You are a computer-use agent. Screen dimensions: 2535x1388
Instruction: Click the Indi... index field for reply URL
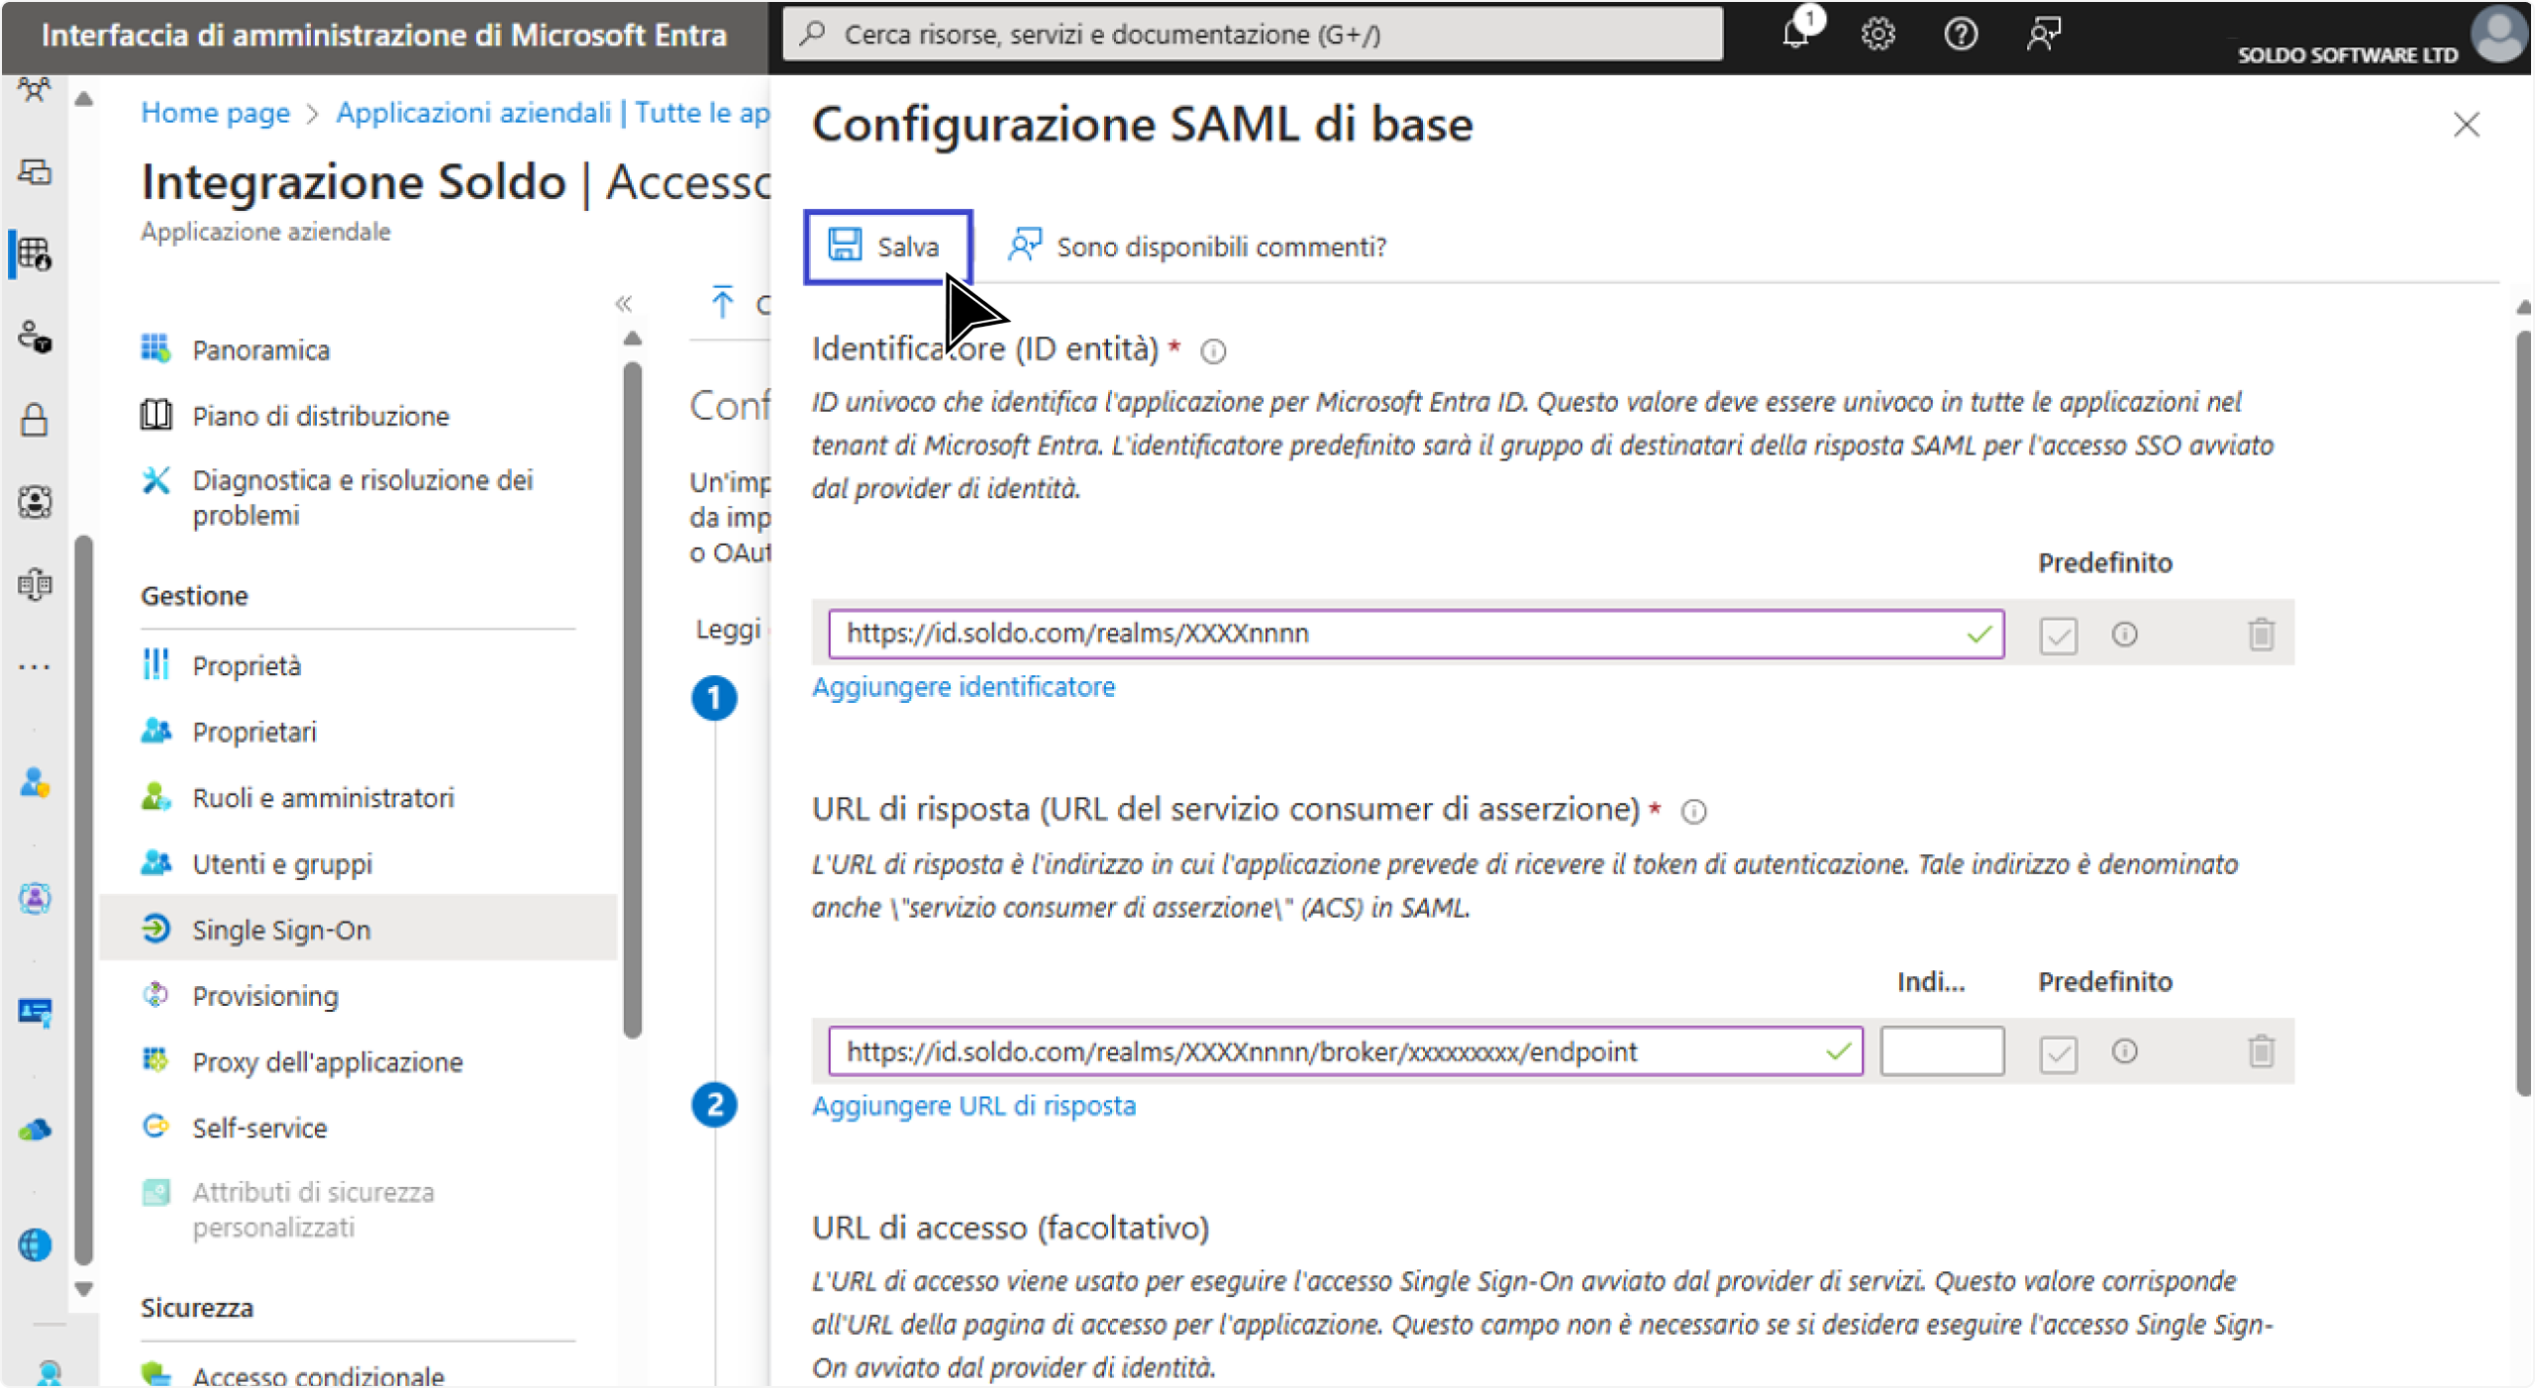point(1942,1051)
